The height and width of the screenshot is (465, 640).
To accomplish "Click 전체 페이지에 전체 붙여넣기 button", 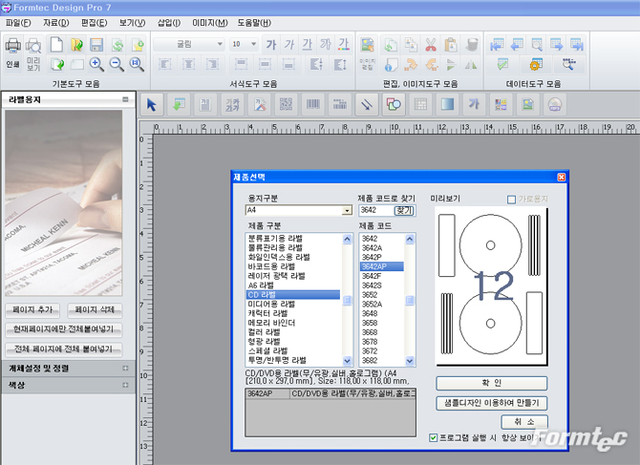I will click(x=63, y=349).
